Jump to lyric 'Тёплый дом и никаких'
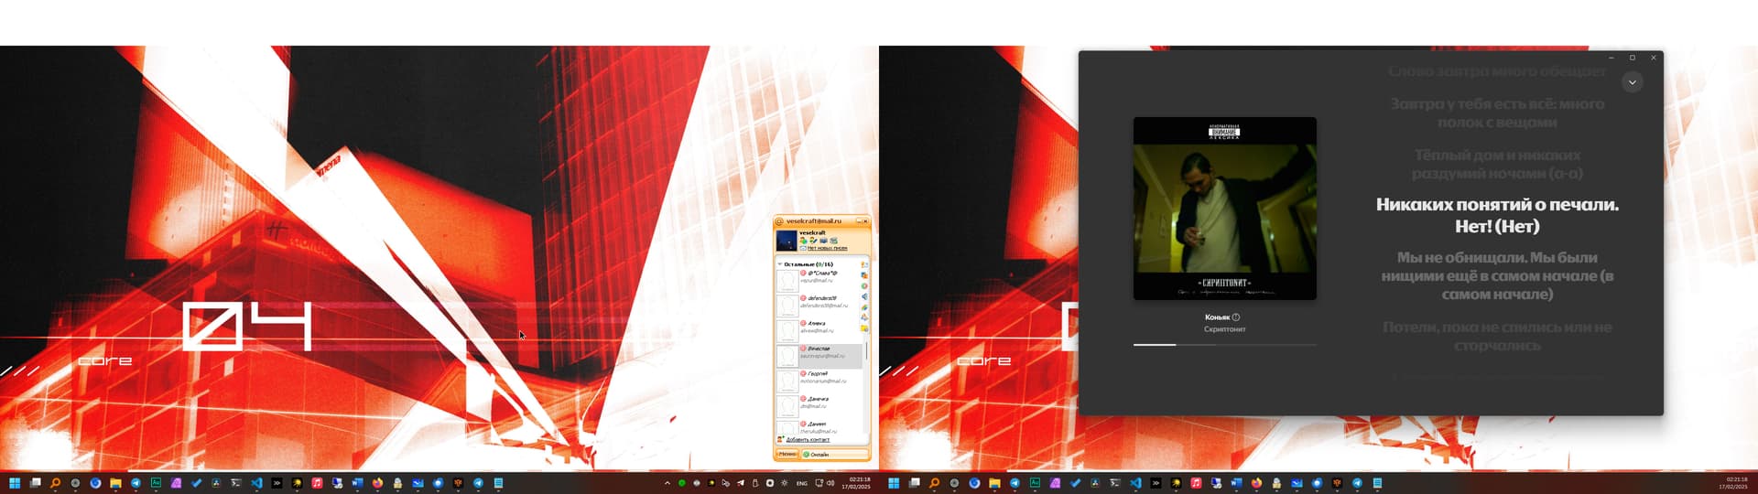 tap(1497, 164)
